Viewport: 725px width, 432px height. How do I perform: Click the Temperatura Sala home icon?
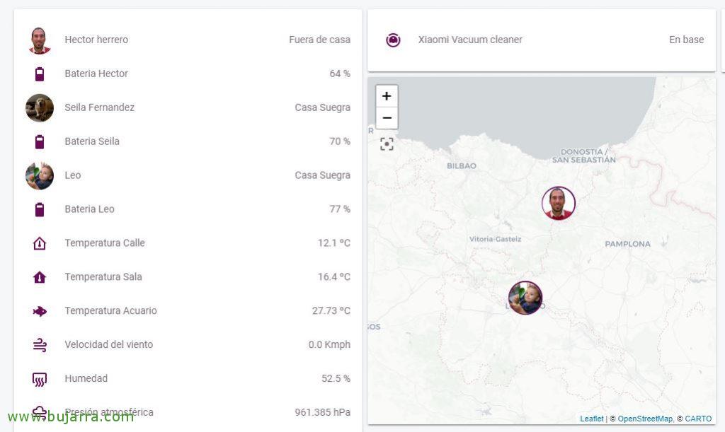pos(40,276)
